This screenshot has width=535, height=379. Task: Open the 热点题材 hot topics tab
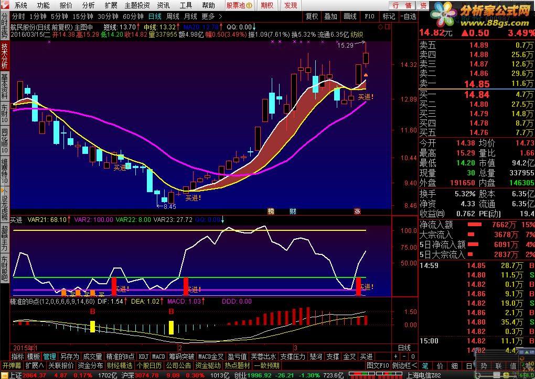click(x=237, y=366)
